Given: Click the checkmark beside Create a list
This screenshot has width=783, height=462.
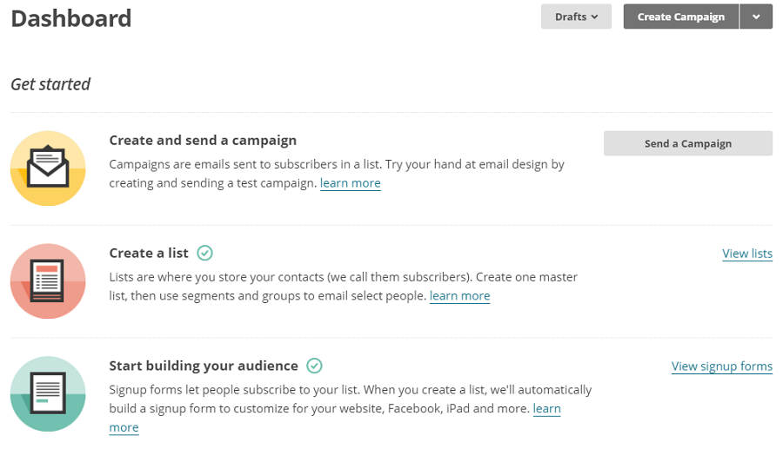Looking at the screenshot, I should pos(204,254).
